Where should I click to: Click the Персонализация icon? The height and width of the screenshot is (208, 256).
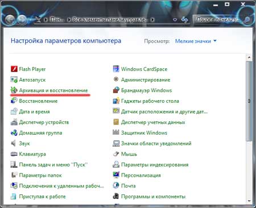point(116,175)
